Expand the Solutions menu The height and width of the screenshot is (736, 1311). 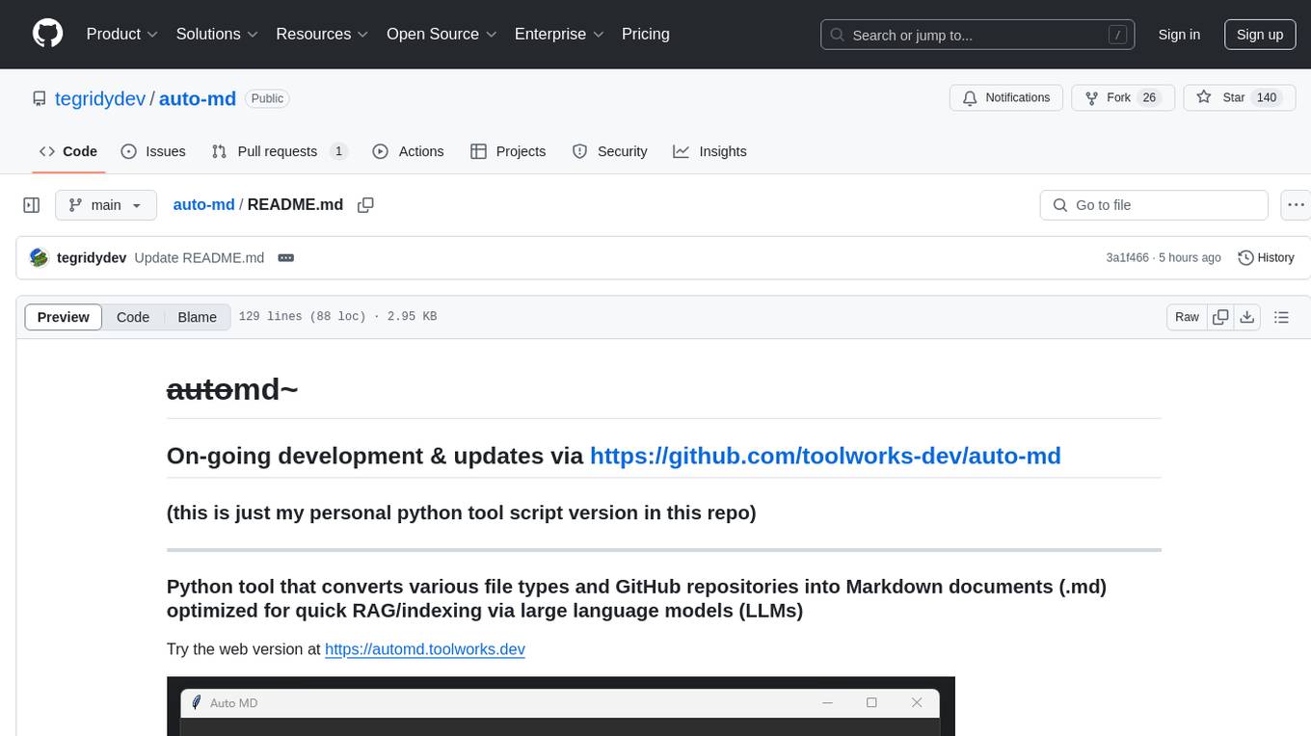[x=217, y=34]
